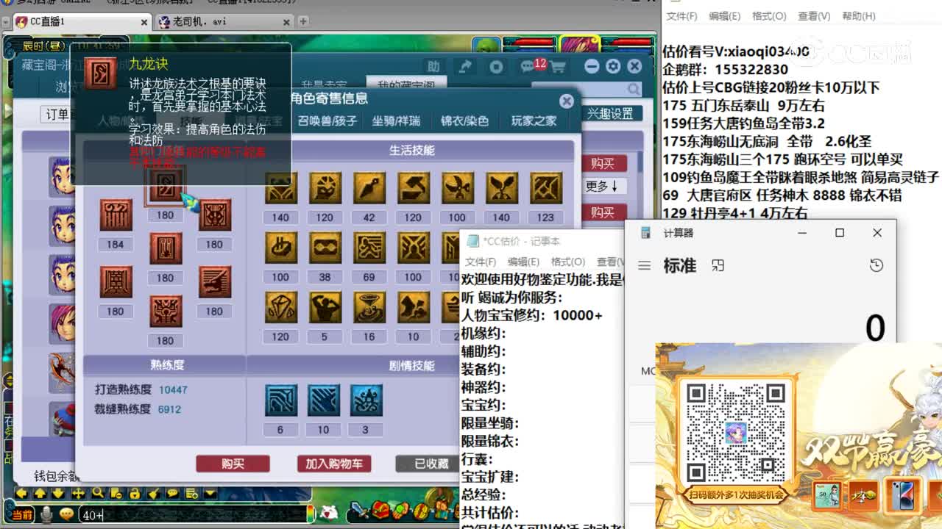Viewport: 942px width, 529px height.
Task: Click calculator history icon
Action: pos(876,265)
